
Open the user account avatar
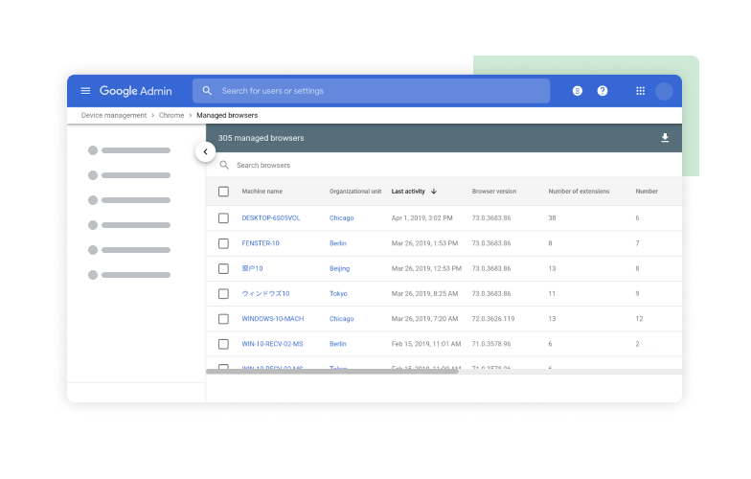pos(664,90)
